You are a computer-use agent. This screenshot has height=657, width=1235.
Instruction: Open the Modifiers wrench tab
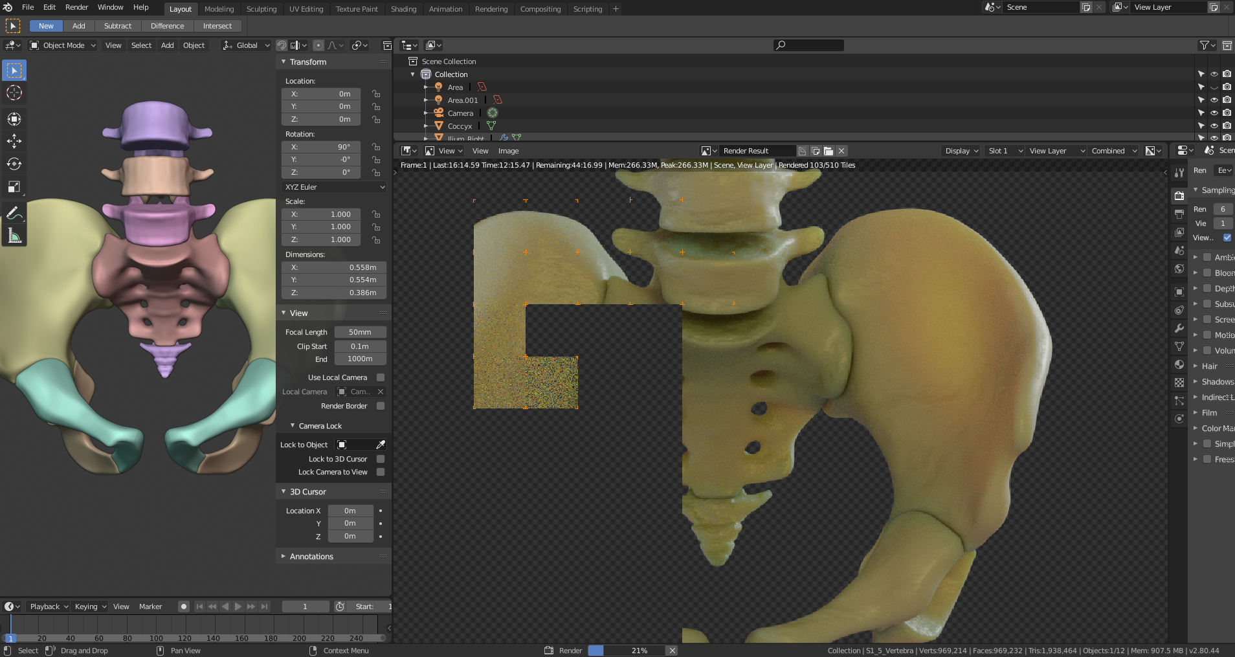1179,328
